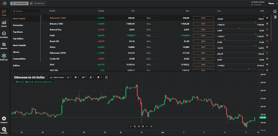Click BUY for Gold
The height and width of the screenshot is (136, 278).
(203, 35)
